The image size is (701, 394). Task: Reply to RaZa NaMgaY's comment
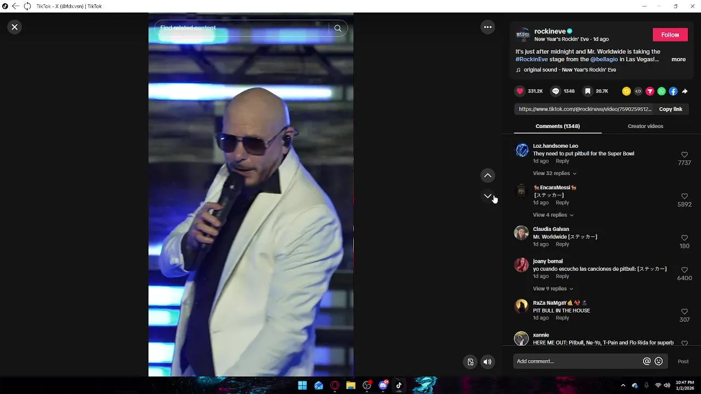(x=562, y=318)
